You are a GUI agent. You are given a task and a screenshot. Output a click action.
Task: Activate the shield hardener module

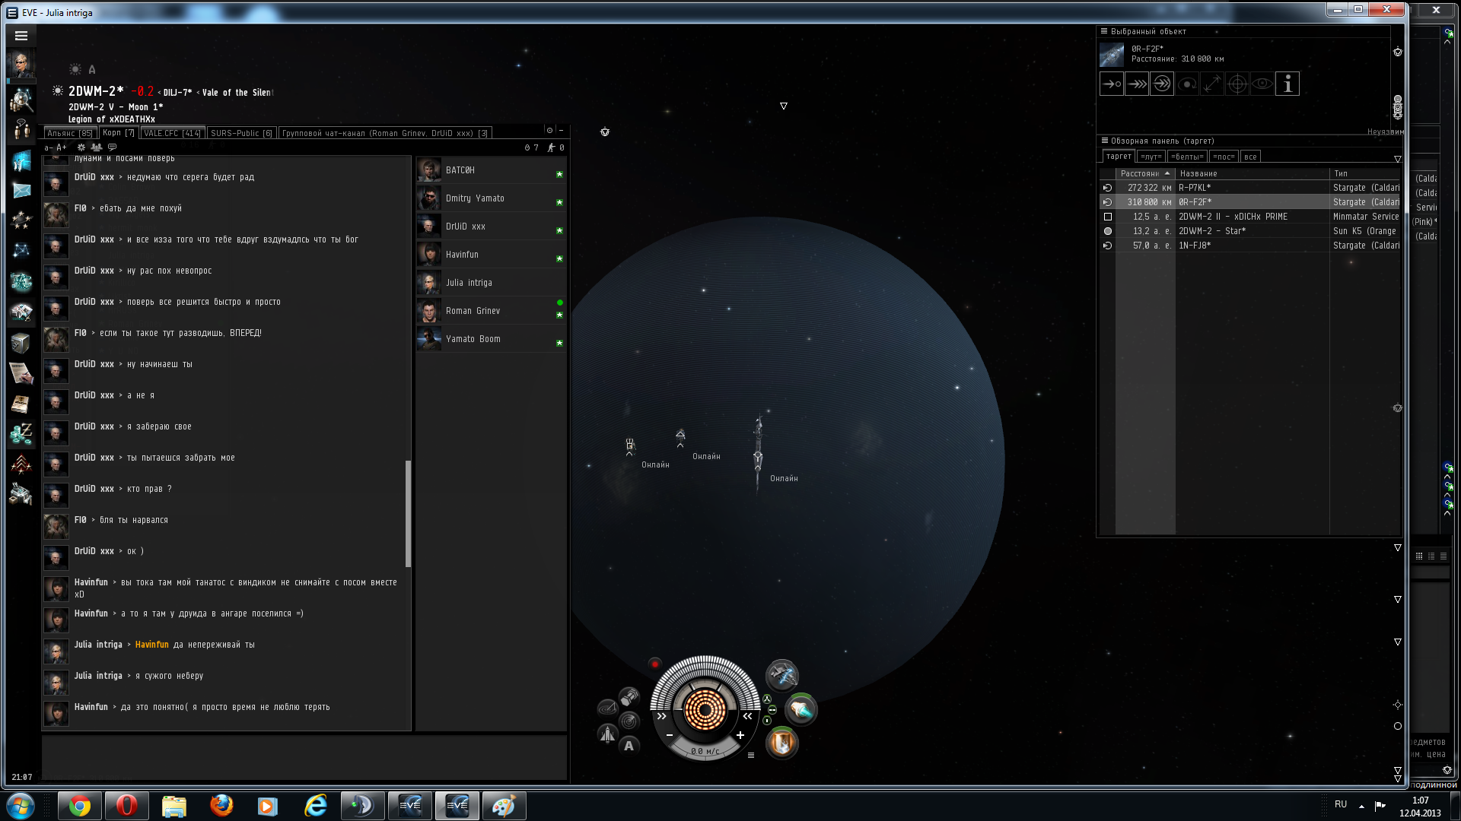coord(782,743)
